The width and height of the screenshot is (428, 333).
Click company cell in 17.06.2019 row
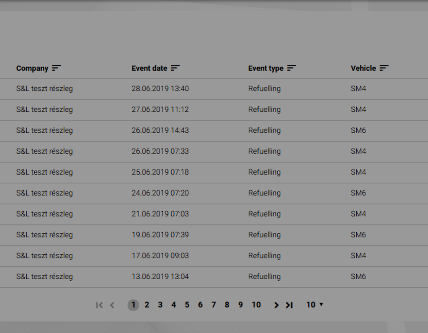tap(45, 256)
